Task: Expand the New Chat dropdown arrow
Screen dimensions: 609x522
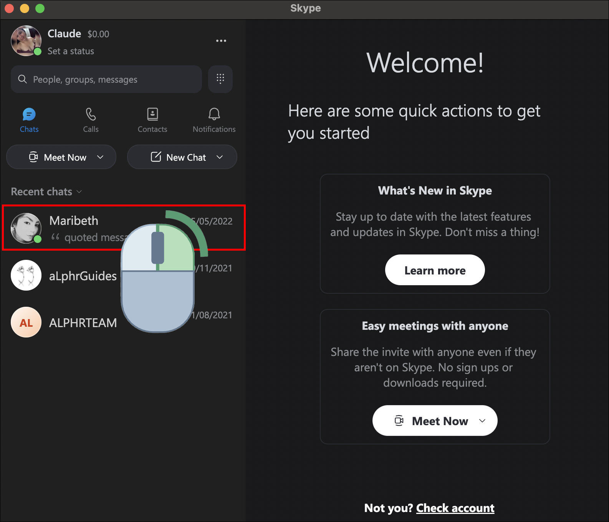Action: point(220,157)
